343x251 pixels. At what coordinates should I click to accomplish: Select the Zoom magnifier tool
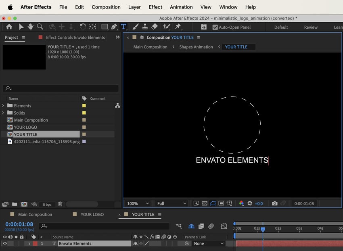tap(40, 27)
